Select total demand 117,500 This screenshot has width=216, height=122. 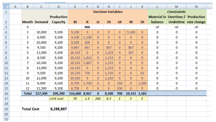(41, 93)
